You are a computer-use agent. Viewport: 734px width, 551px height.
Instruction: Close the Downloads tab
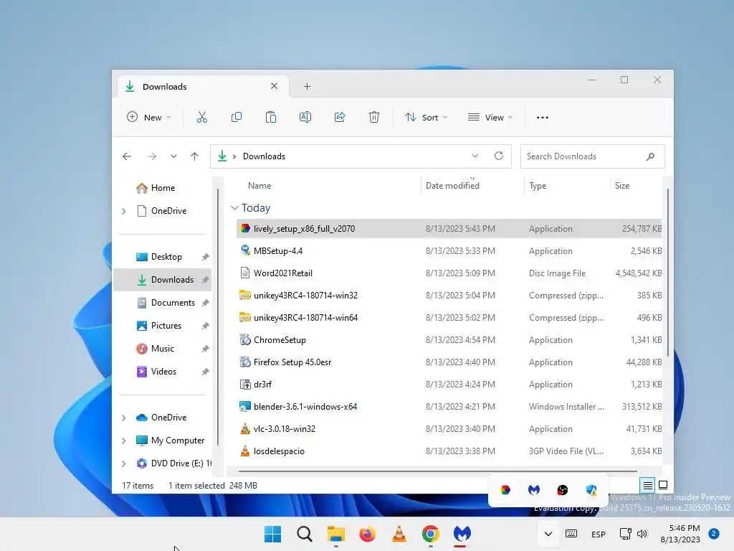pos(275,86)
